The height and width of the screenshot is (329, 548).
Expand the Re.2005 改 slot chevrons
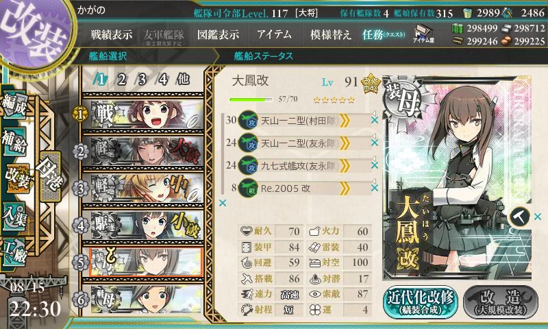point(345,188)
